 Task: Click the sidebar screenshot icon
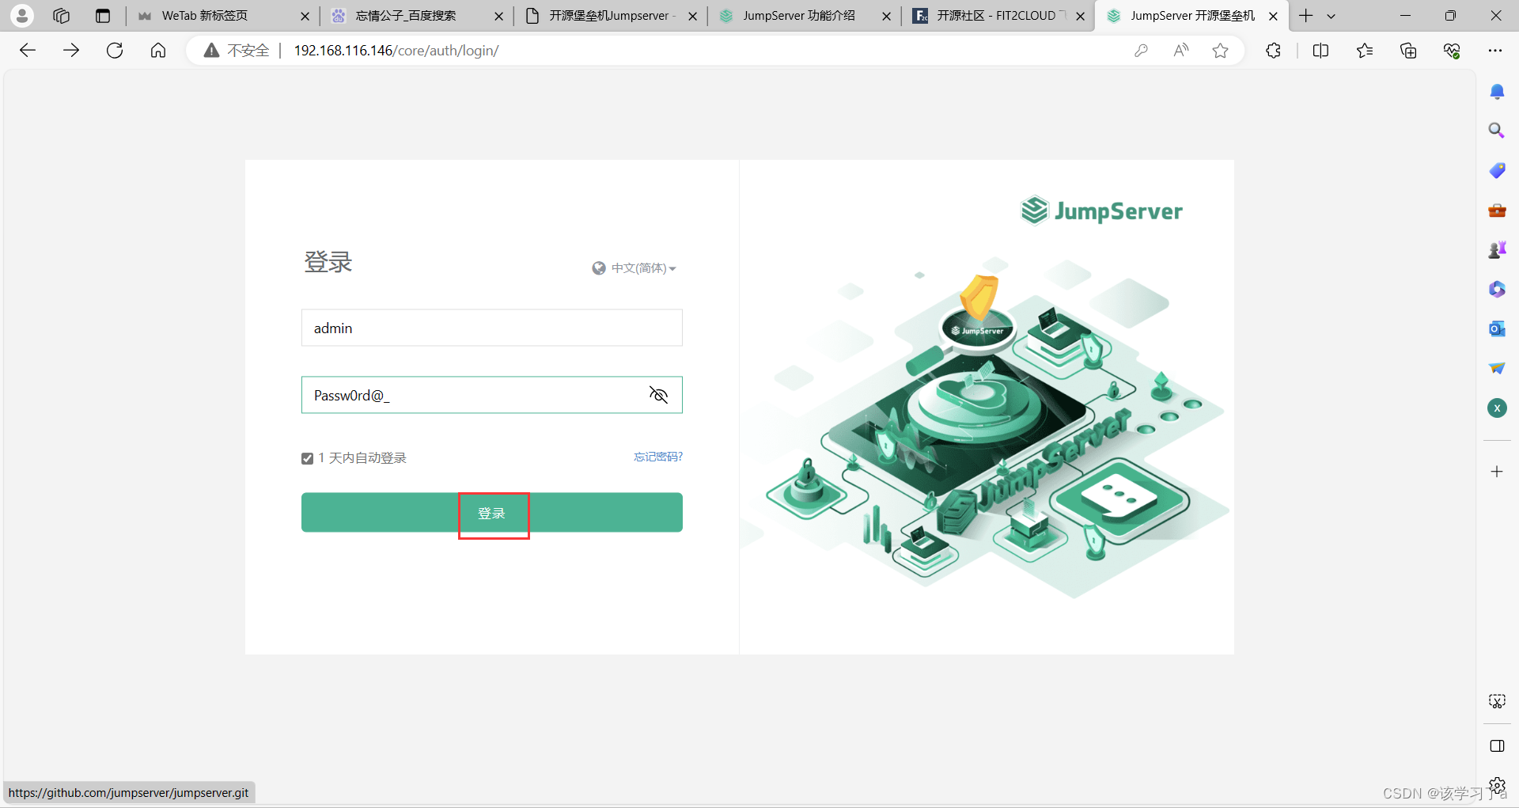pos(1497,701)
